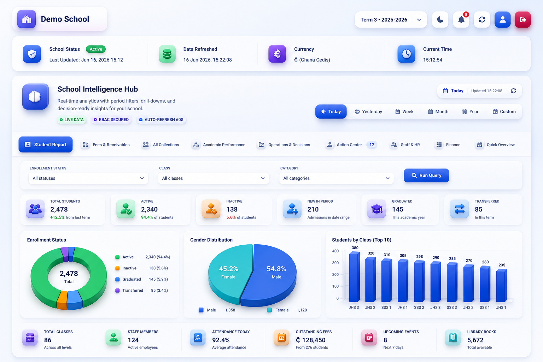543x362 pixels.
Task: Click the green Active status badge
Action: (96, 49)
